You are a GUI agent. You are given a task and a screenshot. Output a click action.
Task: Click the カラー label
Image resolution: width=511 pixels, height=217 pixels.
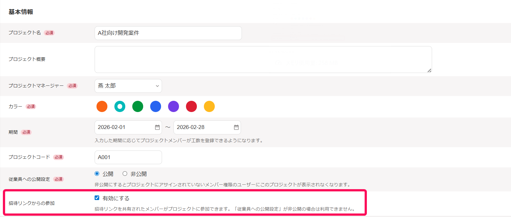(15, 107)
